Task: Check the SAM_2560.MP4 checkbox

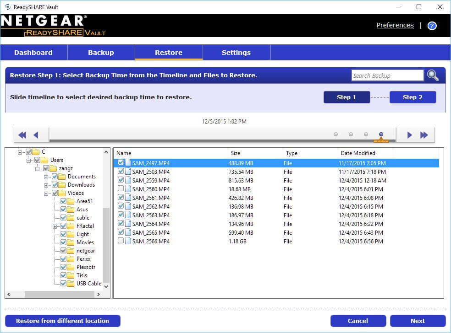Action: coord(121,189)
